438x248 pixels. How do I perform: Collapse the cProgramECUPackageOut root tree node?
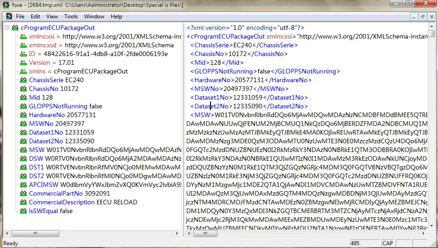click(x=7, y=28)
